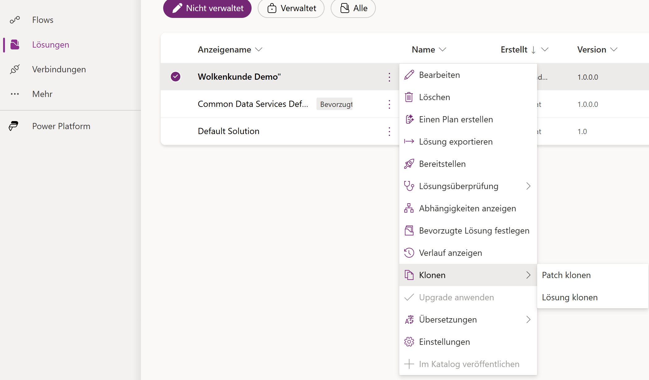Screen dimensions: 649x380
Task: Select Abhängigkeiten anzeigen menu entry
Action: (x=468, y=208)
